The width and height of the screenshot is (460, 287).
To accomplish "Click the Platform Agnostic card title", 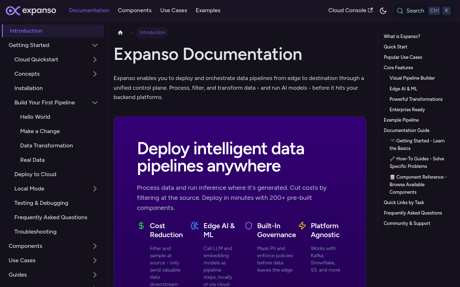I will (x=325, y=230).
